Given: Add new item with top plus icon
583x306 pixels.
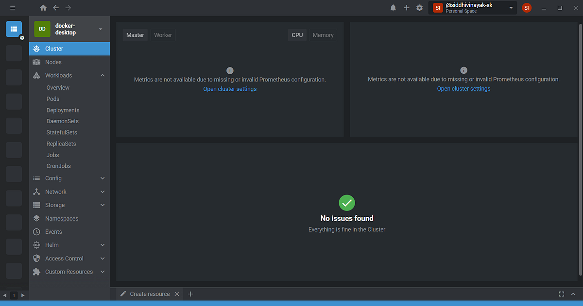Looking at the screenshot, I should [x=407, y=8].
